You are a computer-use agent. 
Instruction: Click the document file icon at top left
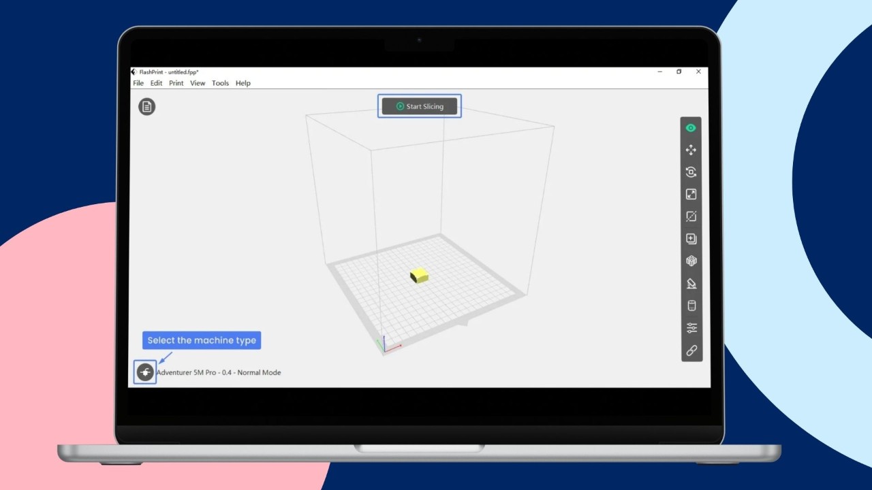[146, 107]
